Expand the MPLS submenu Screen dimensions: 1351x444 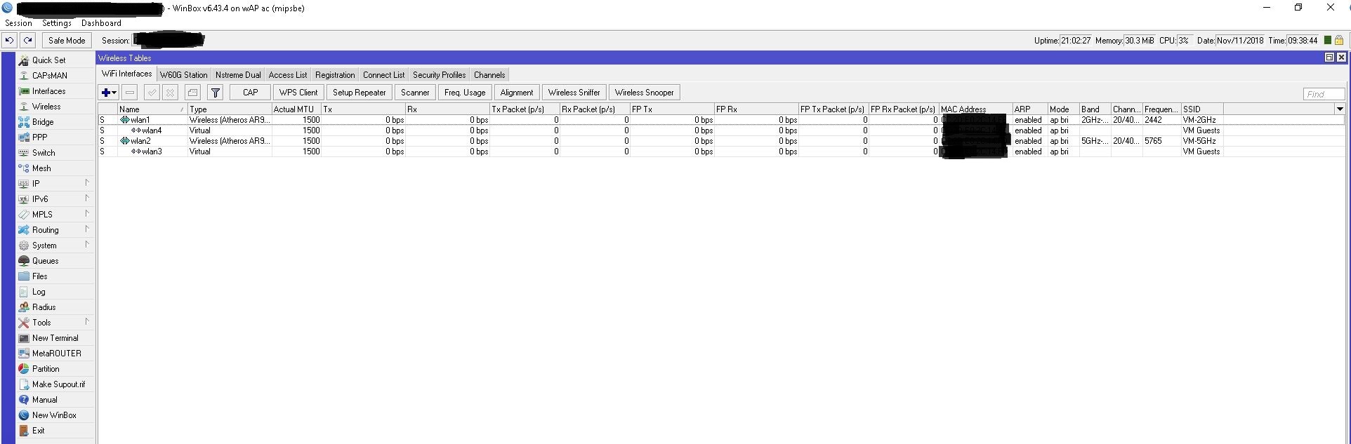(x=55, y=215)
